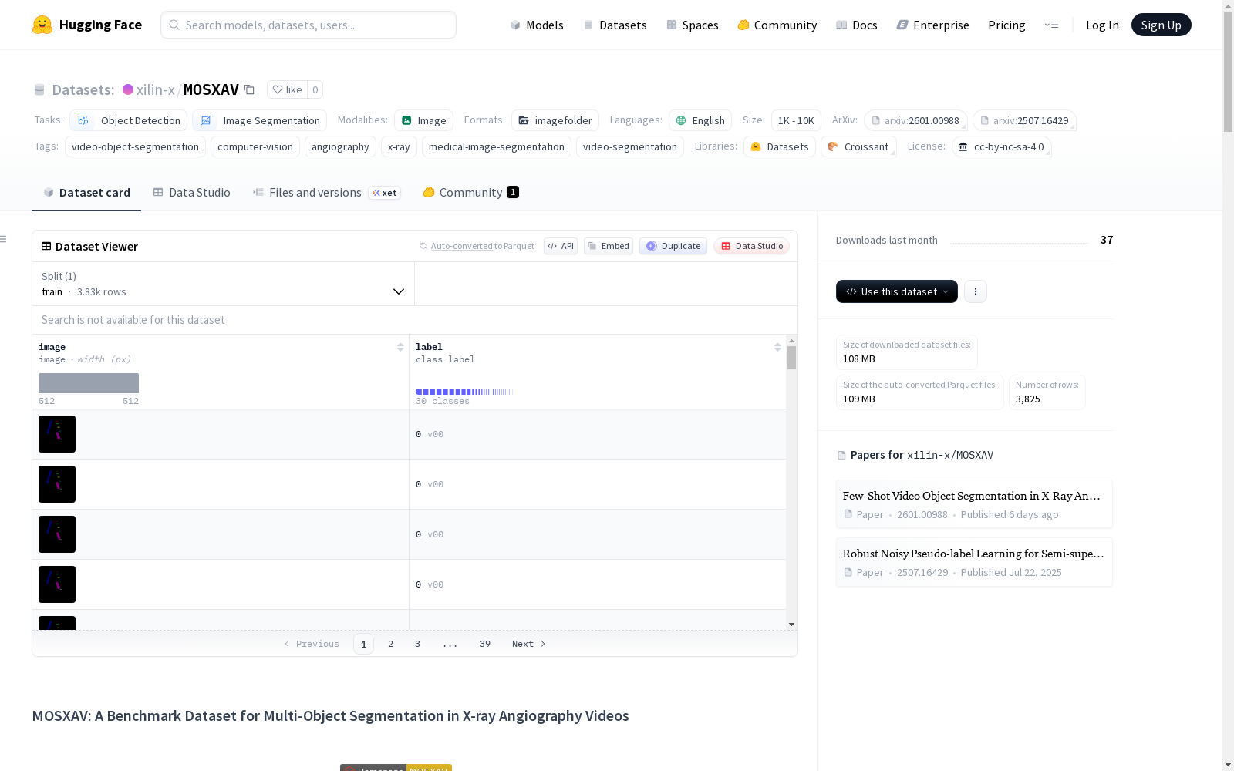Go to the Next page of rows
The image size is (1234, 771).
click(x=529, y=644)
